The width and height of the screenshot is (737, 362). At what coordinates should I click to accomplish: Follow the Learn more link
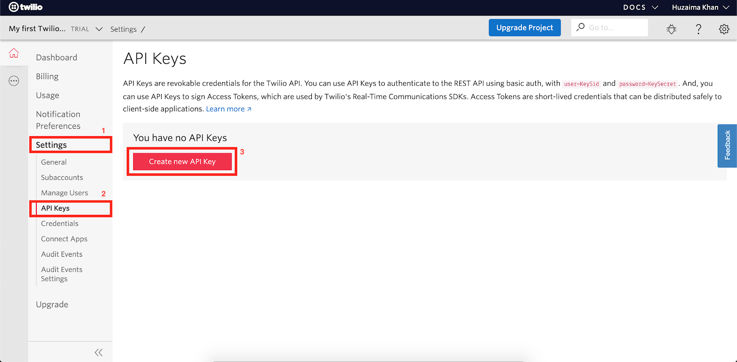pos(228,109)
